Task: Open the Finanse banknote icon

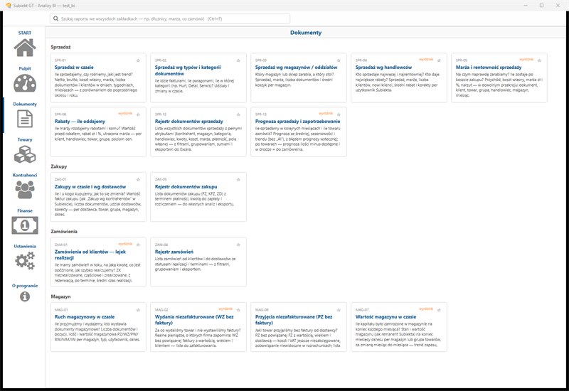Action: point(25,225)
